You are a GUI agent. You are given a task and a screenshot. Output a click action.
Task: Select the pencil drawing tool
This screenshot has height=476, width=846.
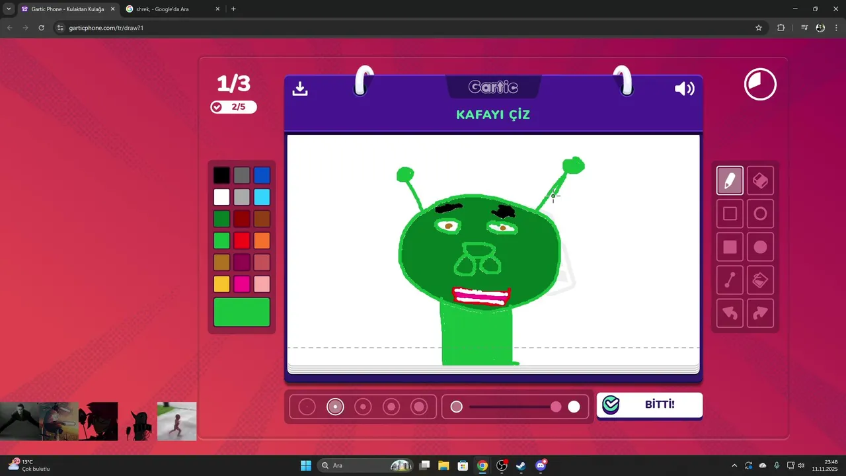point(730,180)
